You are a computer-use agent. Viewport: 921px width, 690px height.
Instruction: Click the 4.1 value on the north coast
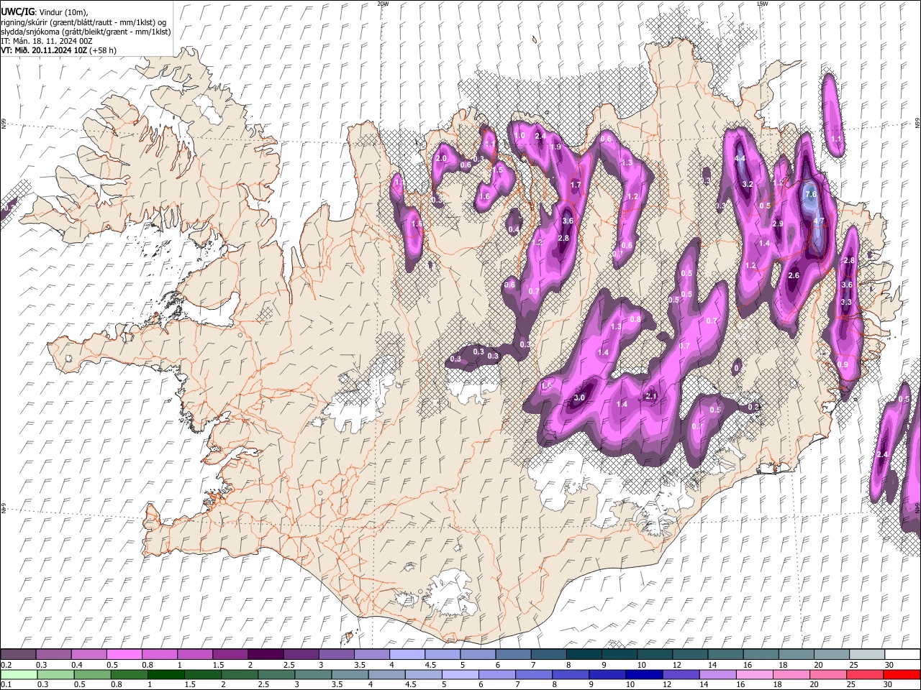click(x=490, y=143)
